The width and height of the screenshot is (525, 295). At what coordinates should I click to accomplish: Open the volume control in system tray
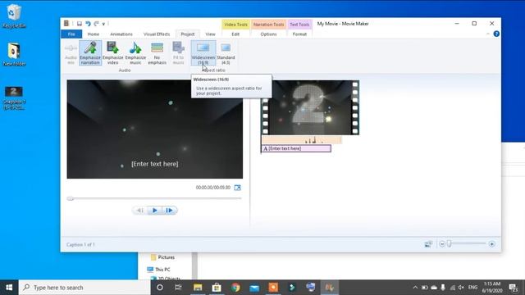coord(461,288)
